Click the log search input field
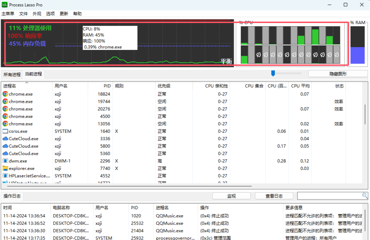Viewport: 370px width, 240px height. (329, 196)
